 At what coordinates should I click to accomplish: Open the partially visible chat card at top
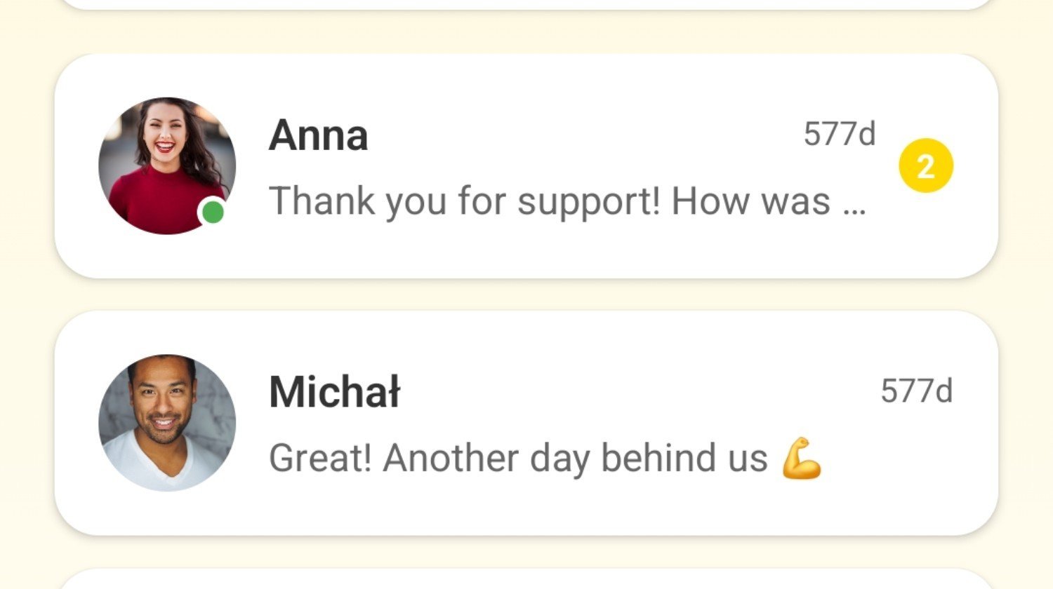pos(526,4)
